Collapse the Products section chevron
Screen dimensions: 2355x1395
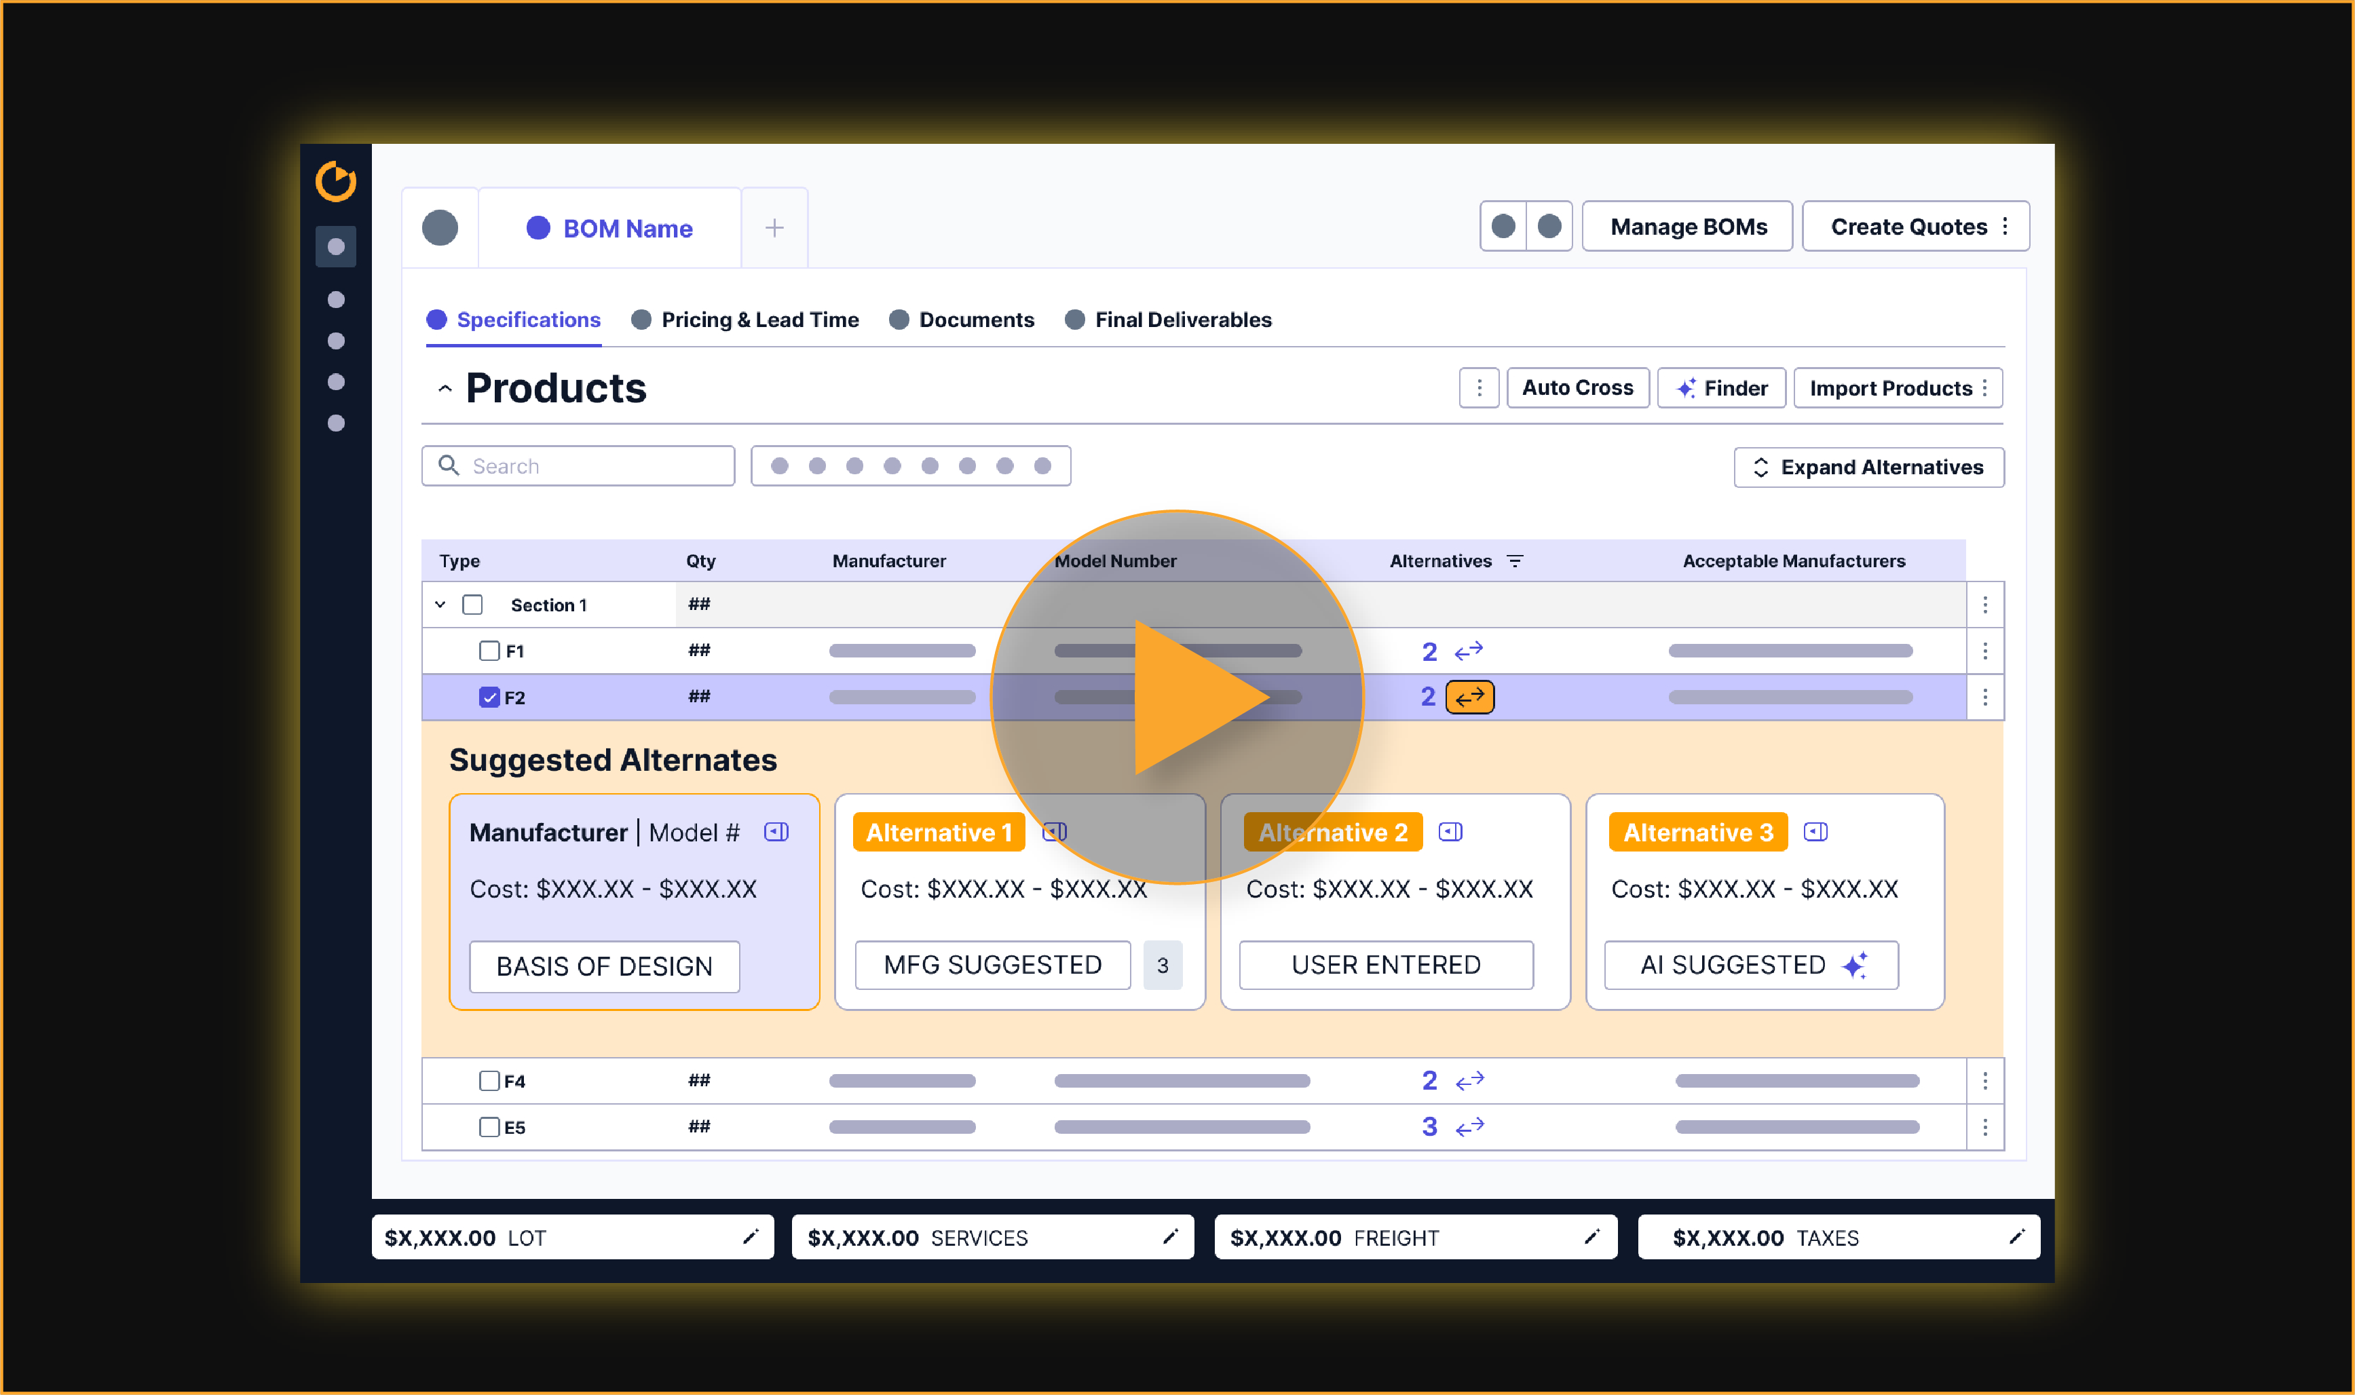point(445,389)
